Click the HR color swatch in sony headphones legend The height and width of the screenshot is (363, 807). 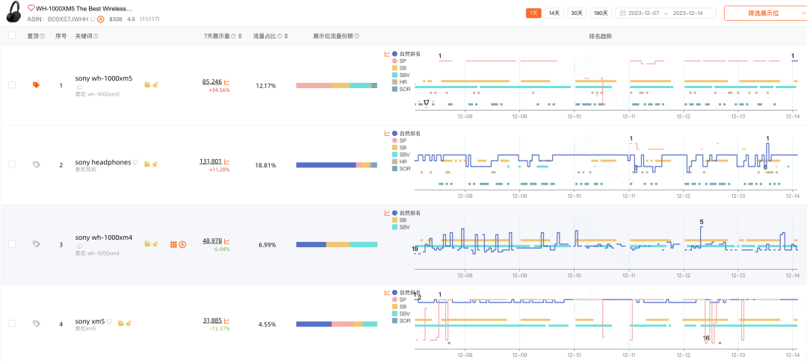point(395,161)
